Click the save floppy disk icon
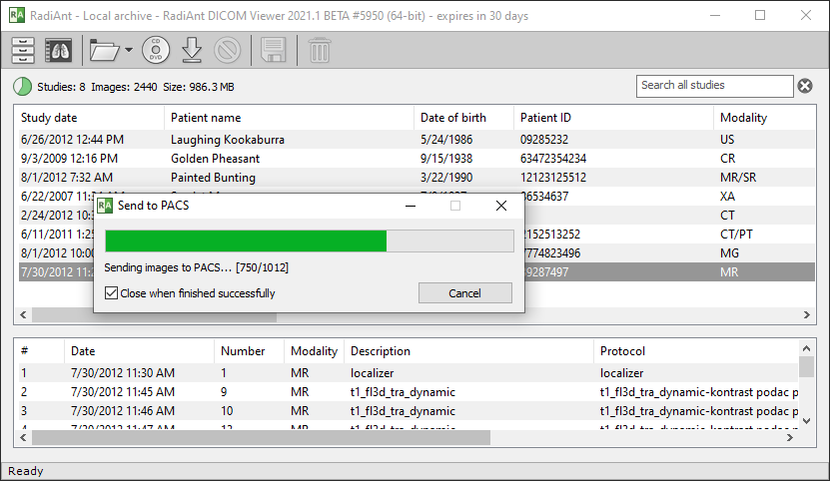Image resolution: width=830 pixels, height=481 pixels. 273,50
